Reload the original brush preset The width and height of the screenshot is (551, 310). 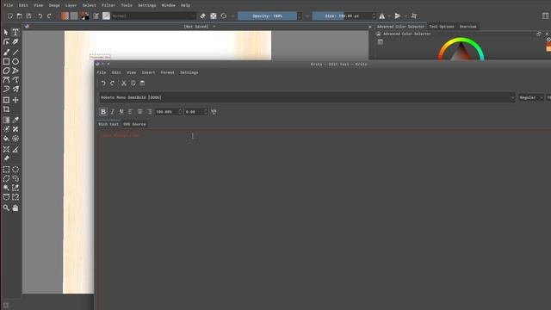pos(224,15)
